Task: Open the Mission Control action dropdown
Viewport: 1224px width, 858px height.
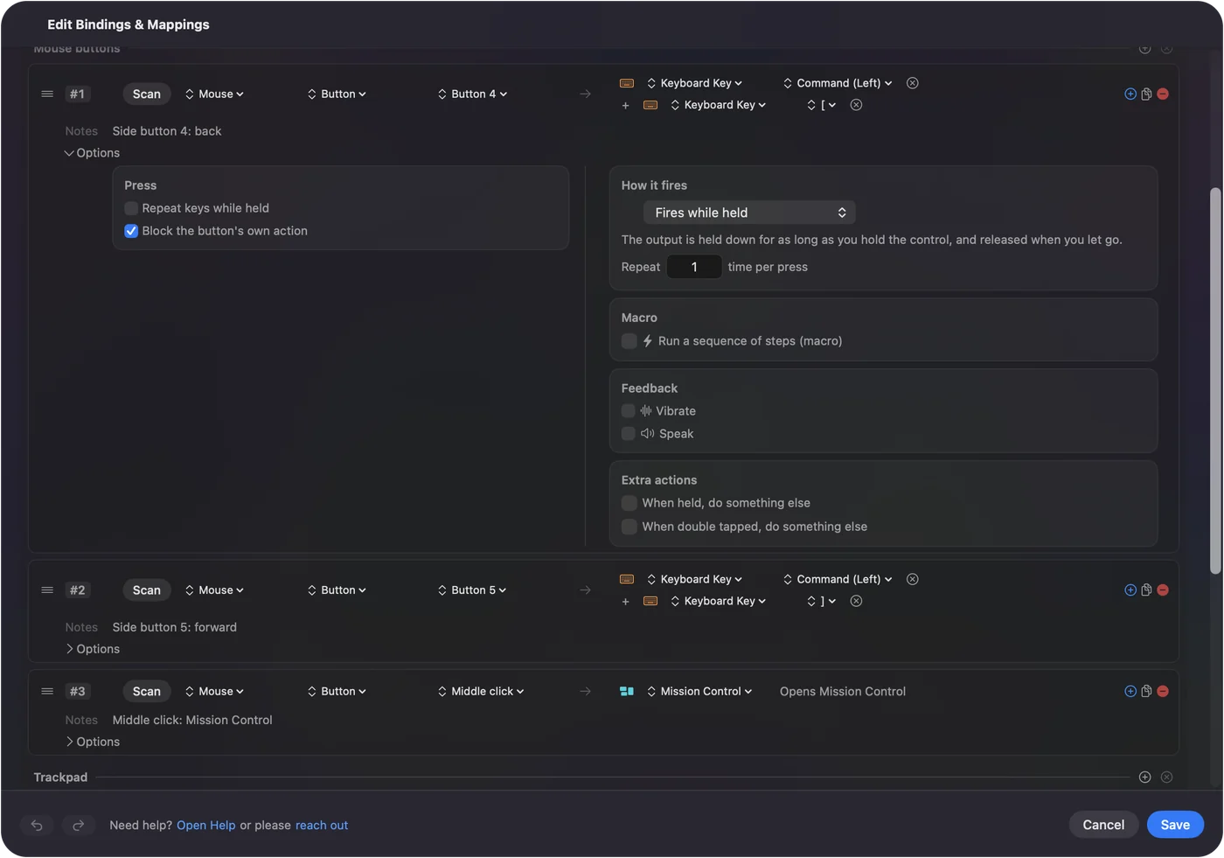Action: pos(699,691)
